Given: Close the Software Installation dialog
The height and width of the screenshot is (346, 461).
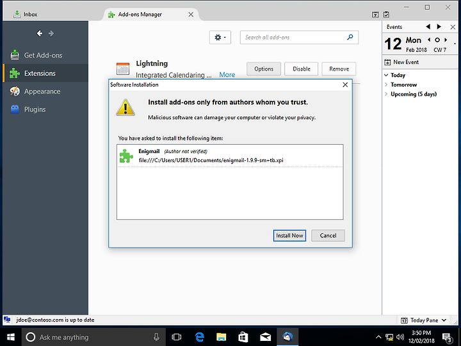Looking at the screenshot, I should point(345,85).
